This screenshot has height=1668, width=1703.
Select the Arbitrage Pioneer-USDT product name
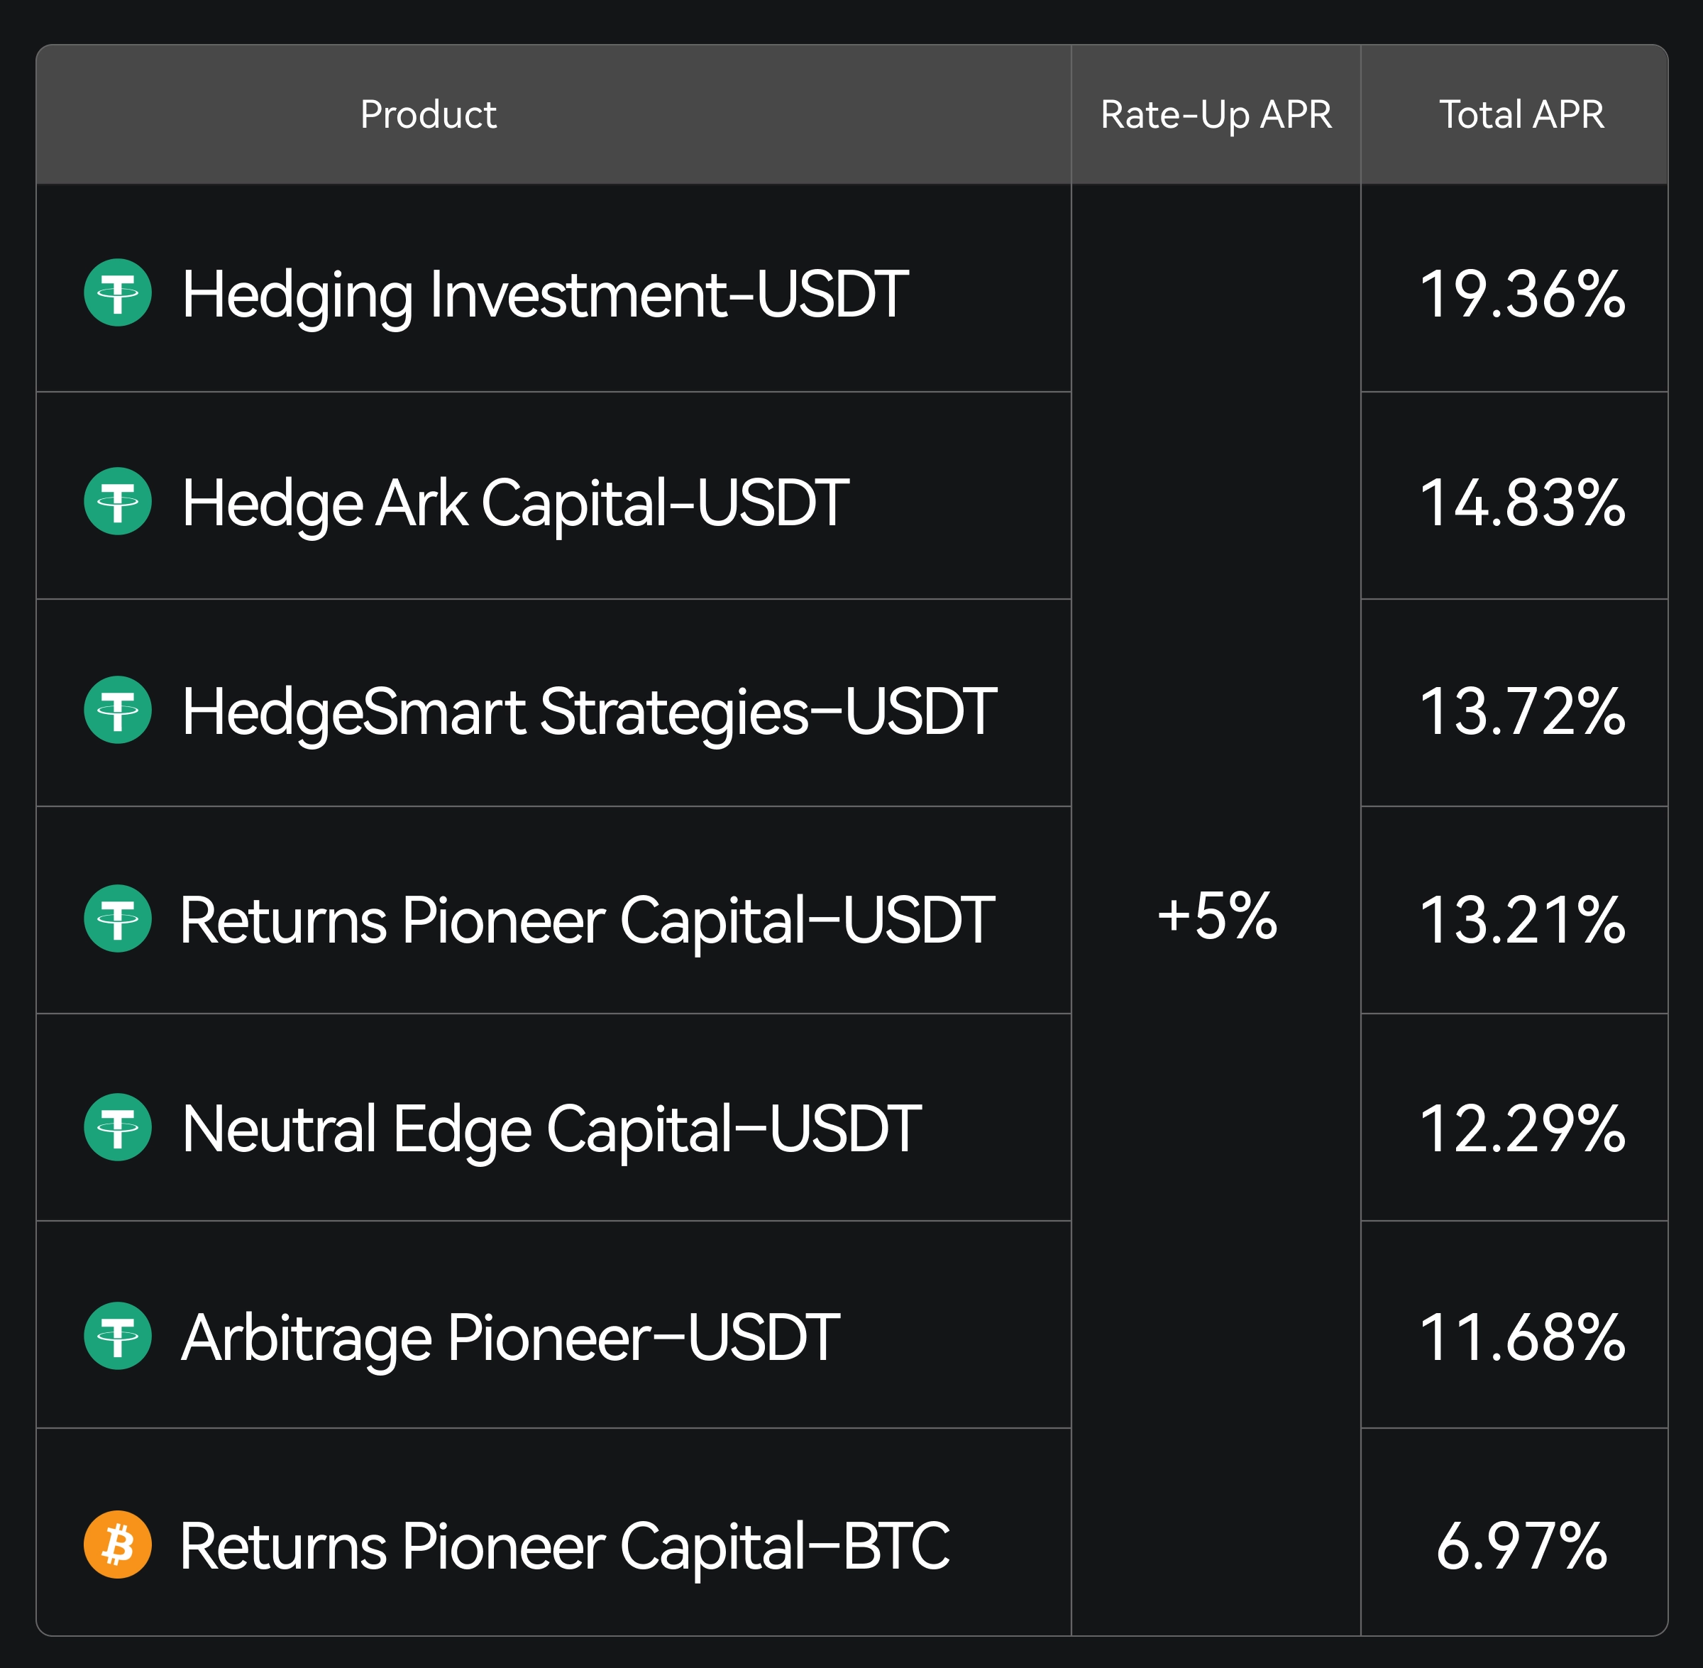[509, 1338]
